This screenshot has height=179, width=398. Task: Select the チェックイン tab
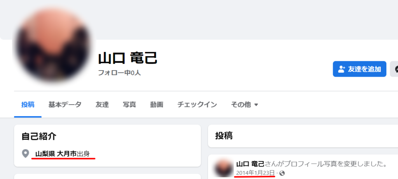tap(197, 104)
